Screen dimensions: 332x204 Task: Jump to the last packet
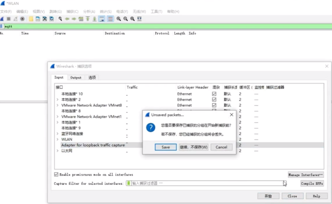tap(95, 19)
